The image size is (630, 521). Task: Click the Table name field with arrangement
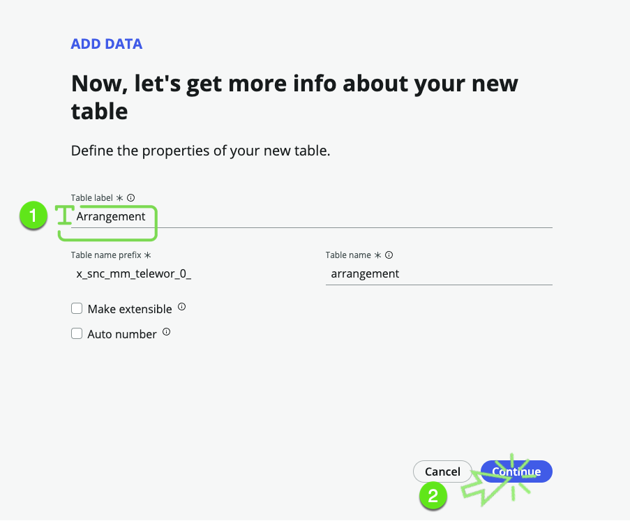pos(438,273)
